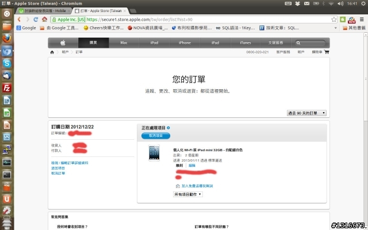
Task: Click 訂單 in the breadcrumb
Action: click(79, 52)
